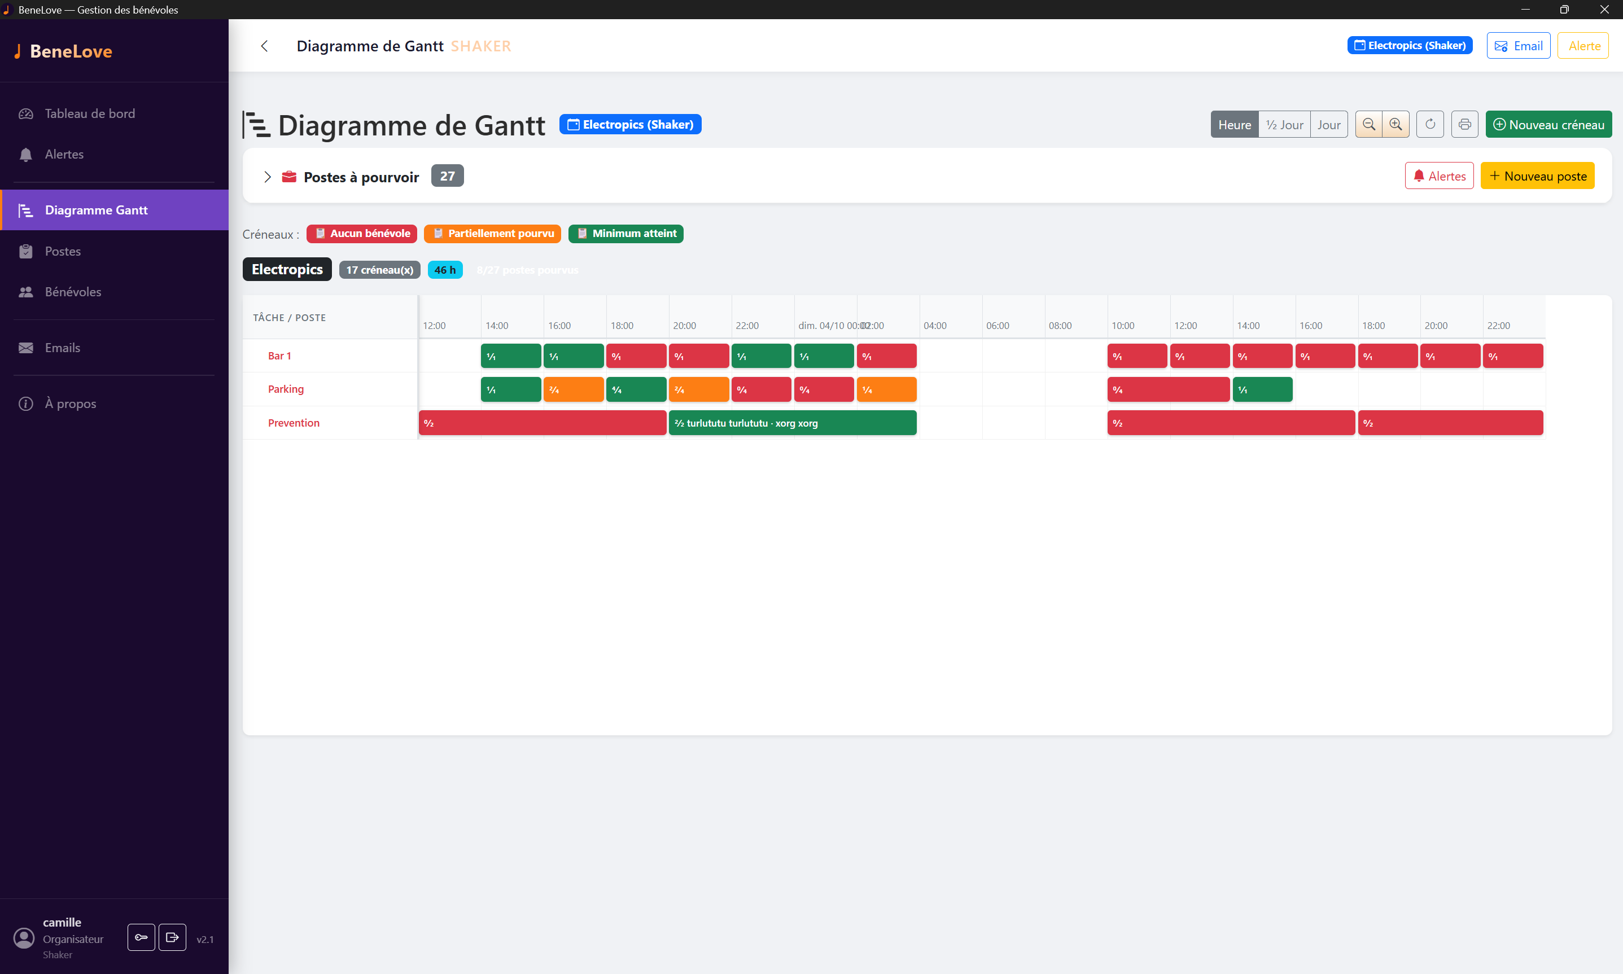Open Bar 1 slot starting at 14:00 Saturday
This screenshot has width=1623, height=974.
(511, 357)
